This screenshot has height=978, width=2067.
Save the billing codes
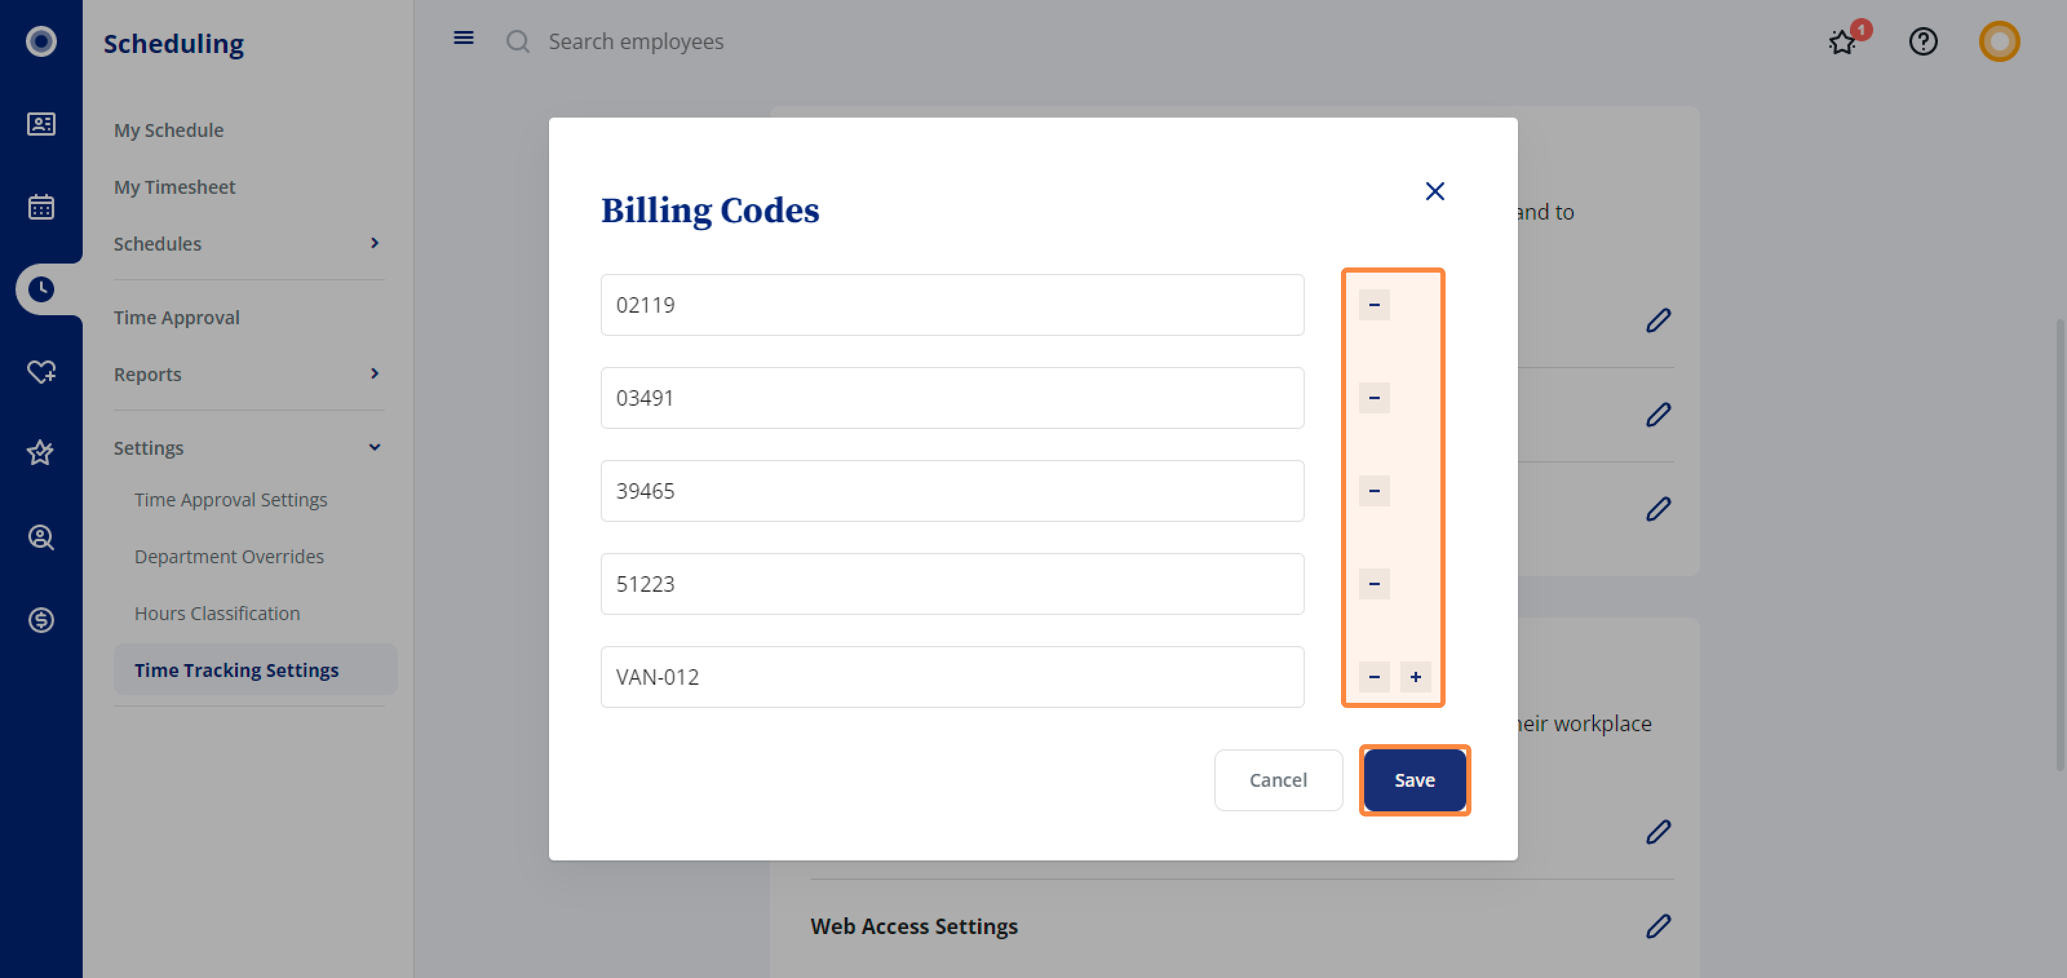coord(1414,780)
